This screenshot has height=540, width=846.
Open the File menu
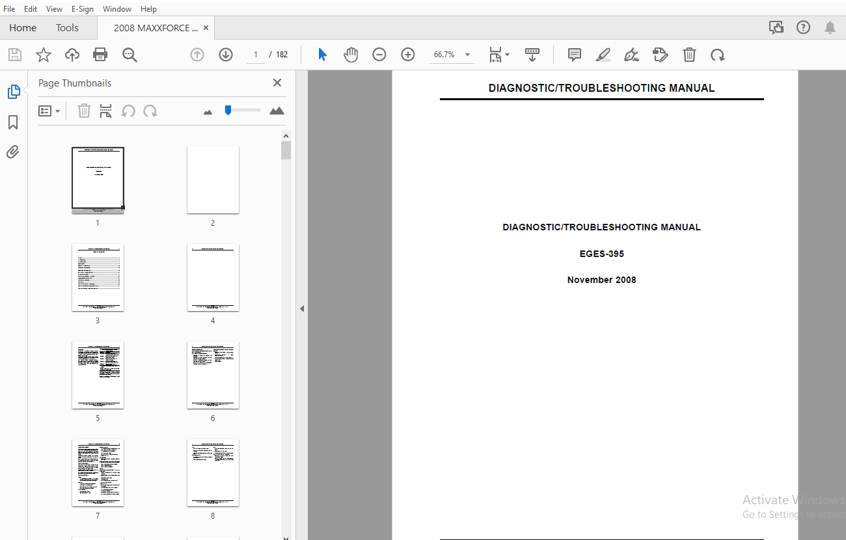click(9, 8)
